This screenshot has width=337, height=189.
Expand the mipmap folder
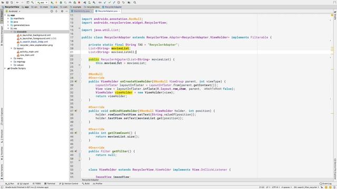[x=12, y=62]
